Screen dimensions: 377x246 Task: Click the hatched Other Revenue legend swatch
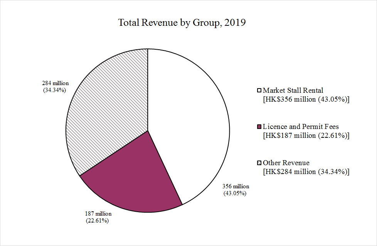click(x=259, y=163)
